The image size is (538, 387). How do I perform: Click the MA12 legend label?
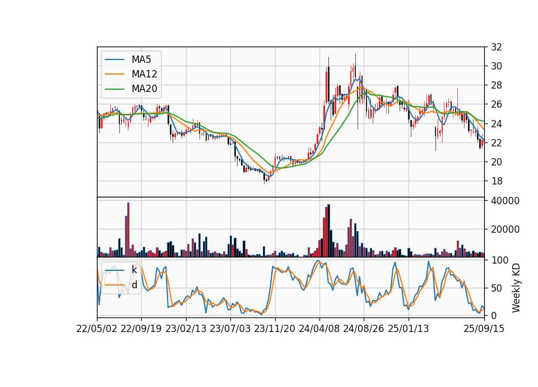[144, 74]
